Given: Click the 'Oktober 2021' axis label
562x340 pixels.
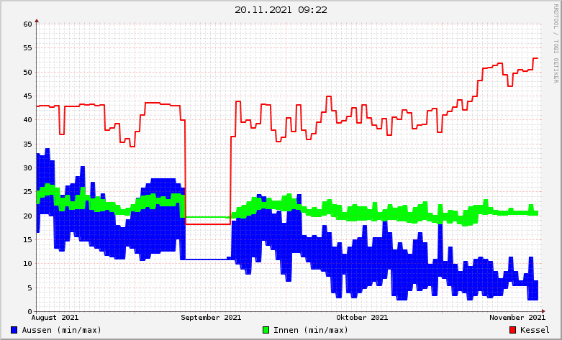Looking at the screenshot, I should [x=362, y=318].
